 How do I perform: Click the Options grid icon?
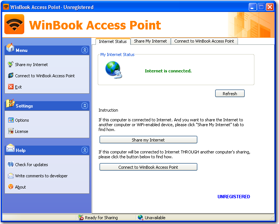(11, 120)
